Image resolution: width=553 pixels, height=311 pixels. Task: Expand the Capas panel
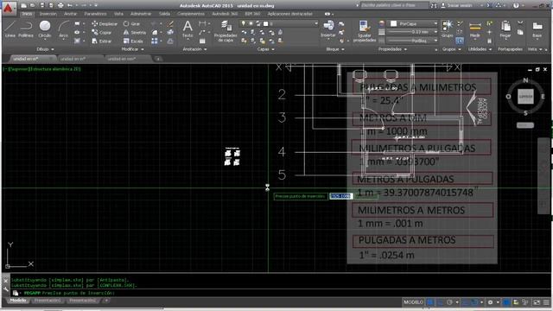click(x=265, y=49)
